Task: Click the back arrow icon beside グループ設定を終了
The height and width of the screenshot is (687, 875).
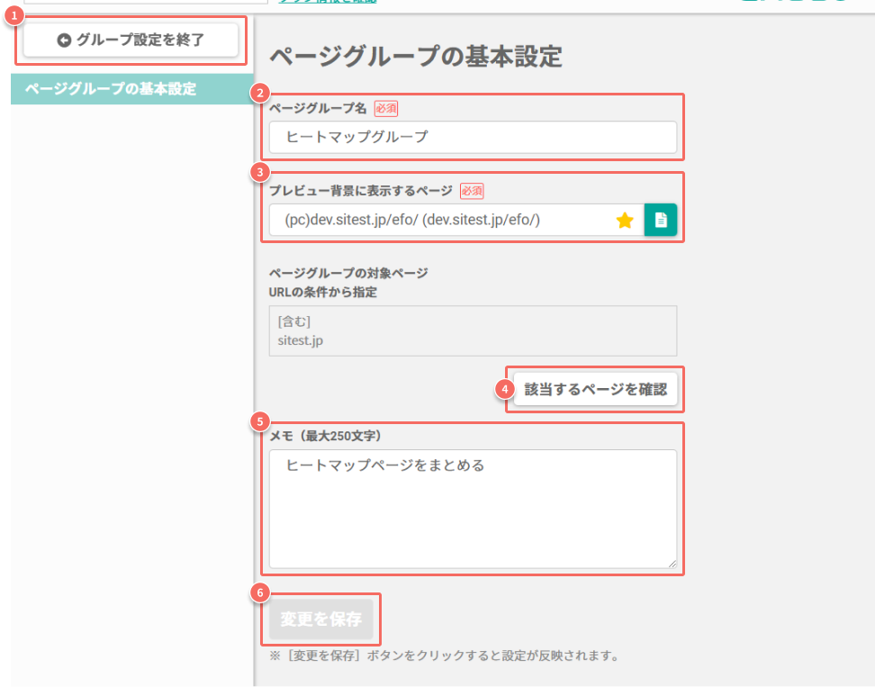Action: [64, 41]
